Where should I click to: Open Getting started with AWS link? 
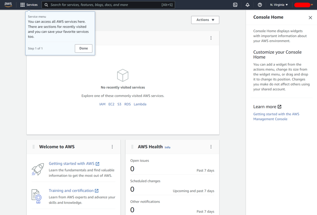pos(72,163)
